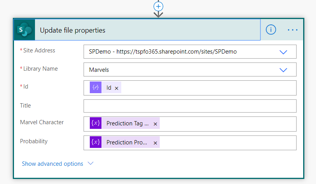This screenshot has height=184, width=316.
Task: Select the Prediction Tag token text
Action: [127, 124]
